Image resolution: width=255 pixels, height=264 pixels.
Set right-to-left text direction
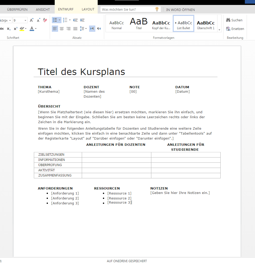(x=99, y=29)
